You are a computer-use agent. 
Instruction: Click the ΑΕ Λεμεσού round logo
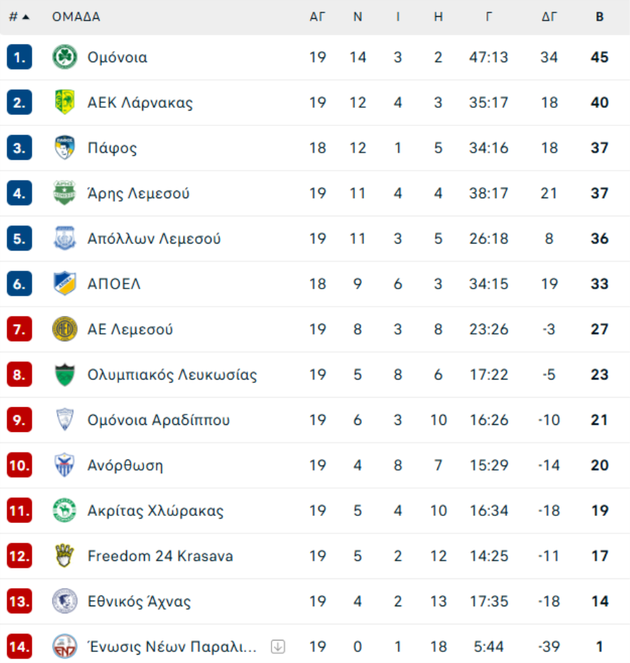64,329
